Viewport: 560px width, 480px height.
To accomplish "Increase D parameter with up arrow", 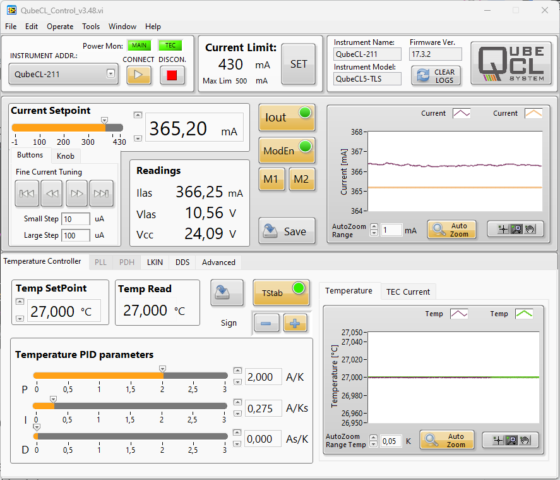I will coord(237,433).
